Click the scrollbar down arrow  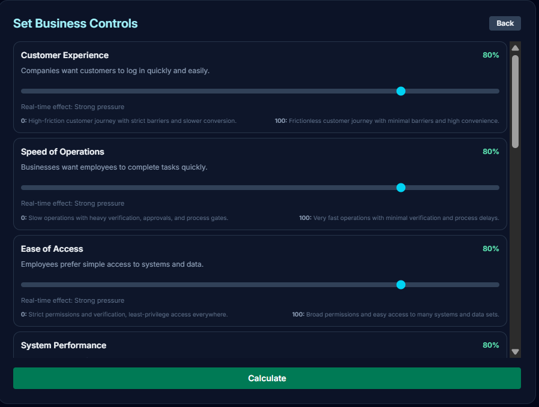[515, 352]
